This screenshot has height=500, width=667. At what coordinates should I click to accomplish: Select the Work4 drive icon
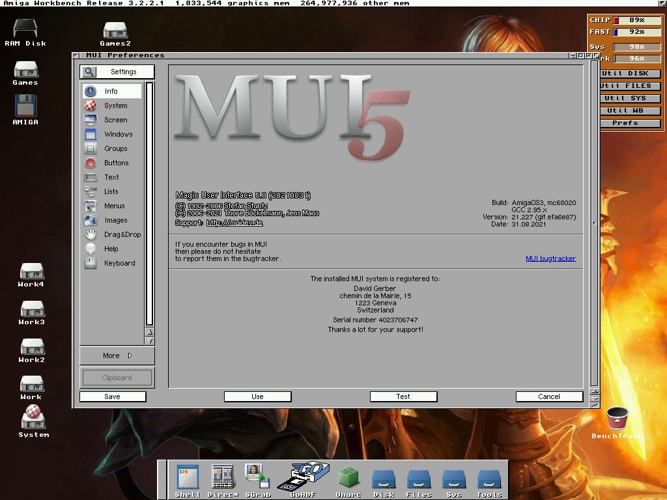(x=31, y=275)
